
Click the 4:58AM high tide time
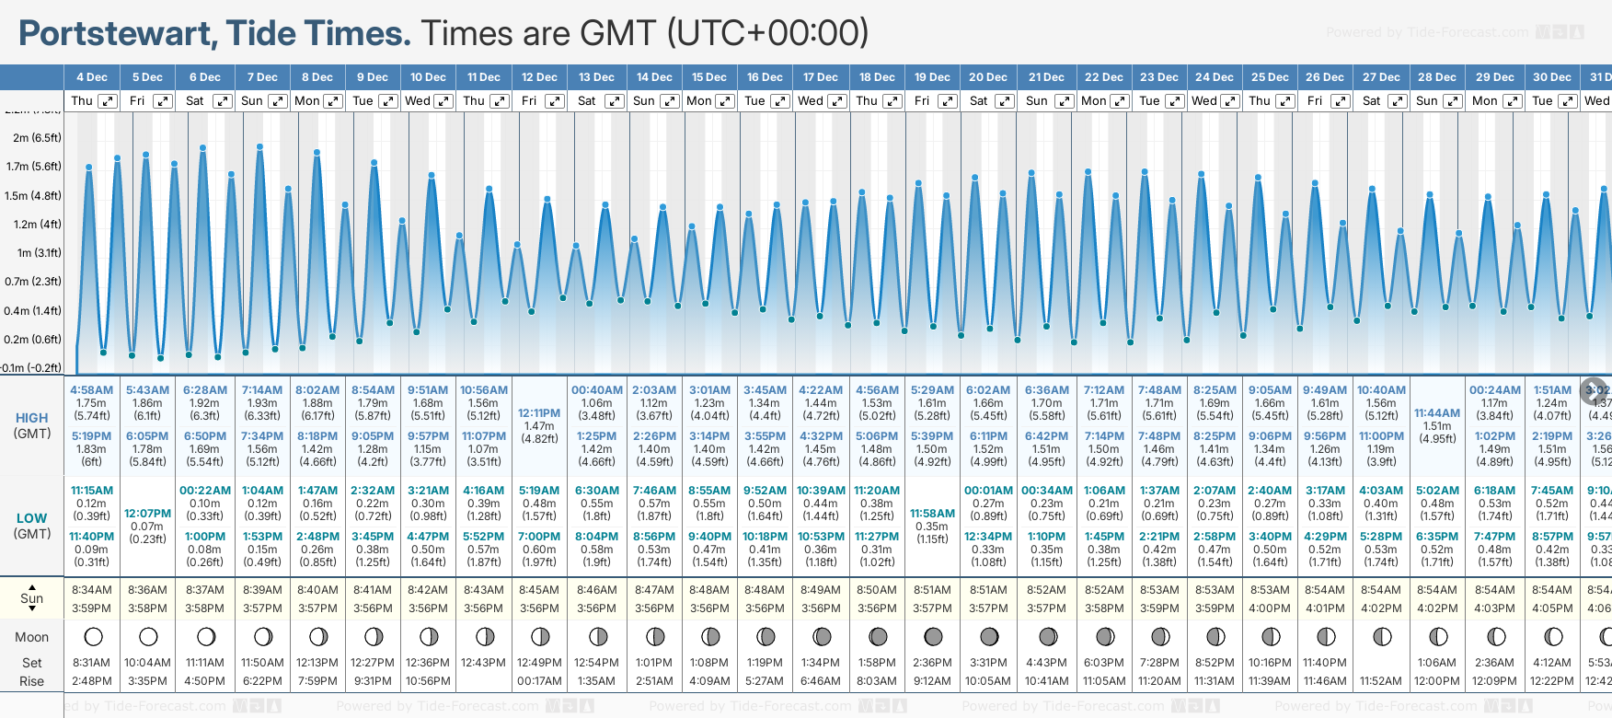(x=92, y=390)
